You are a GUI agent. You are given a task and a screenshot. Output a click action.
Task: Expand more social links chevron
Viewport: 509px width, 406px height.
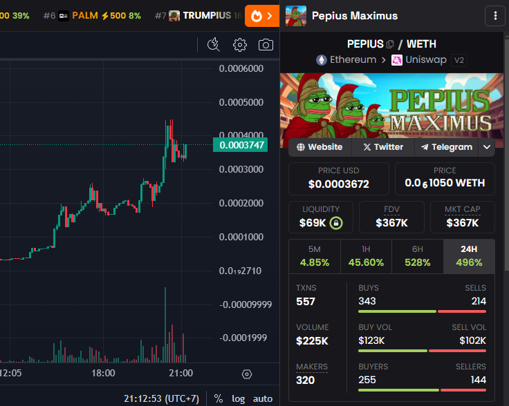tap(487, 147)
